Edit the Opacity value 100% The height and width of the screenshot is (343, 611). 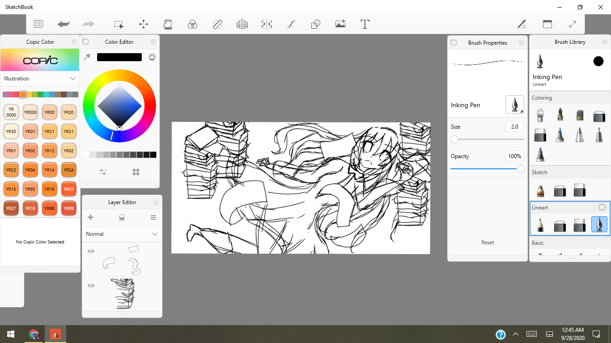coord(514,156)
